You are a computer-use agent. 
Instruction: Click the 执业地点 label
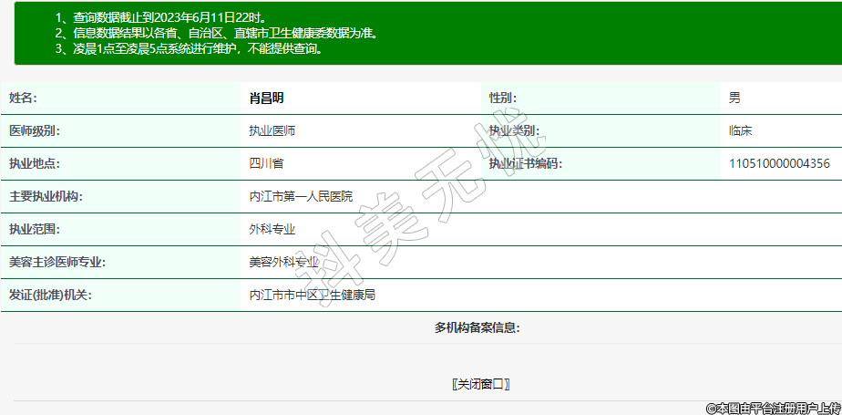pos(34,163)
